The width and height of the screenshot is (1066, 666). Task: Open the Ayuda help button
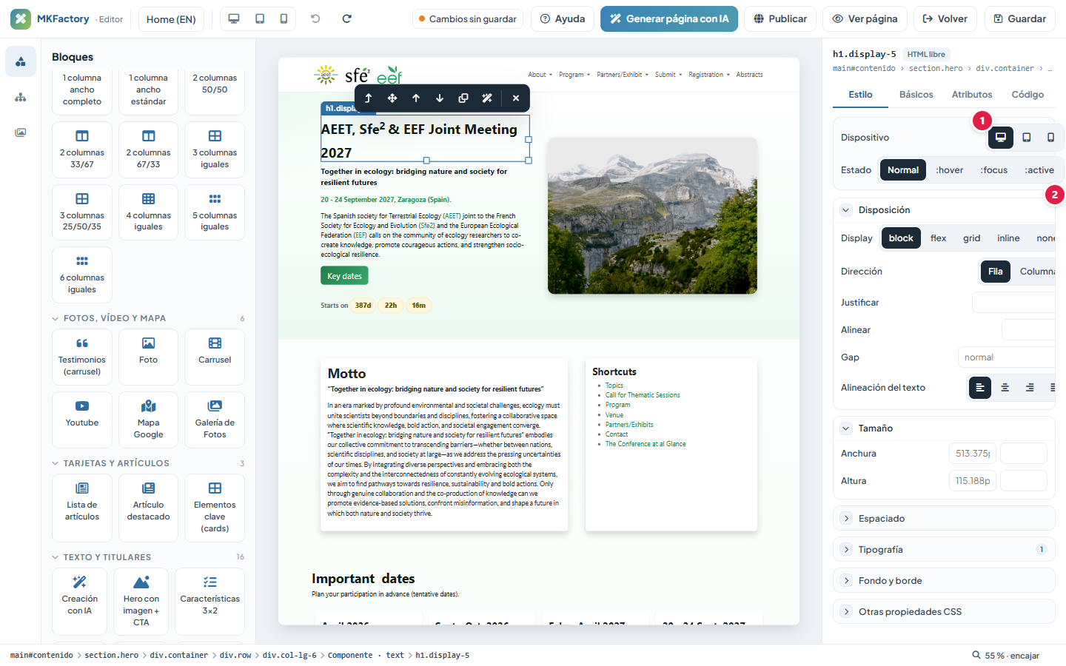coord(563,18)
